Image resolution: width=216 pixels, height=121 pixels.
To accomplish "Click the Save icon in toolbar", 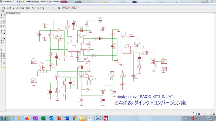I will [x=5, y=8].
